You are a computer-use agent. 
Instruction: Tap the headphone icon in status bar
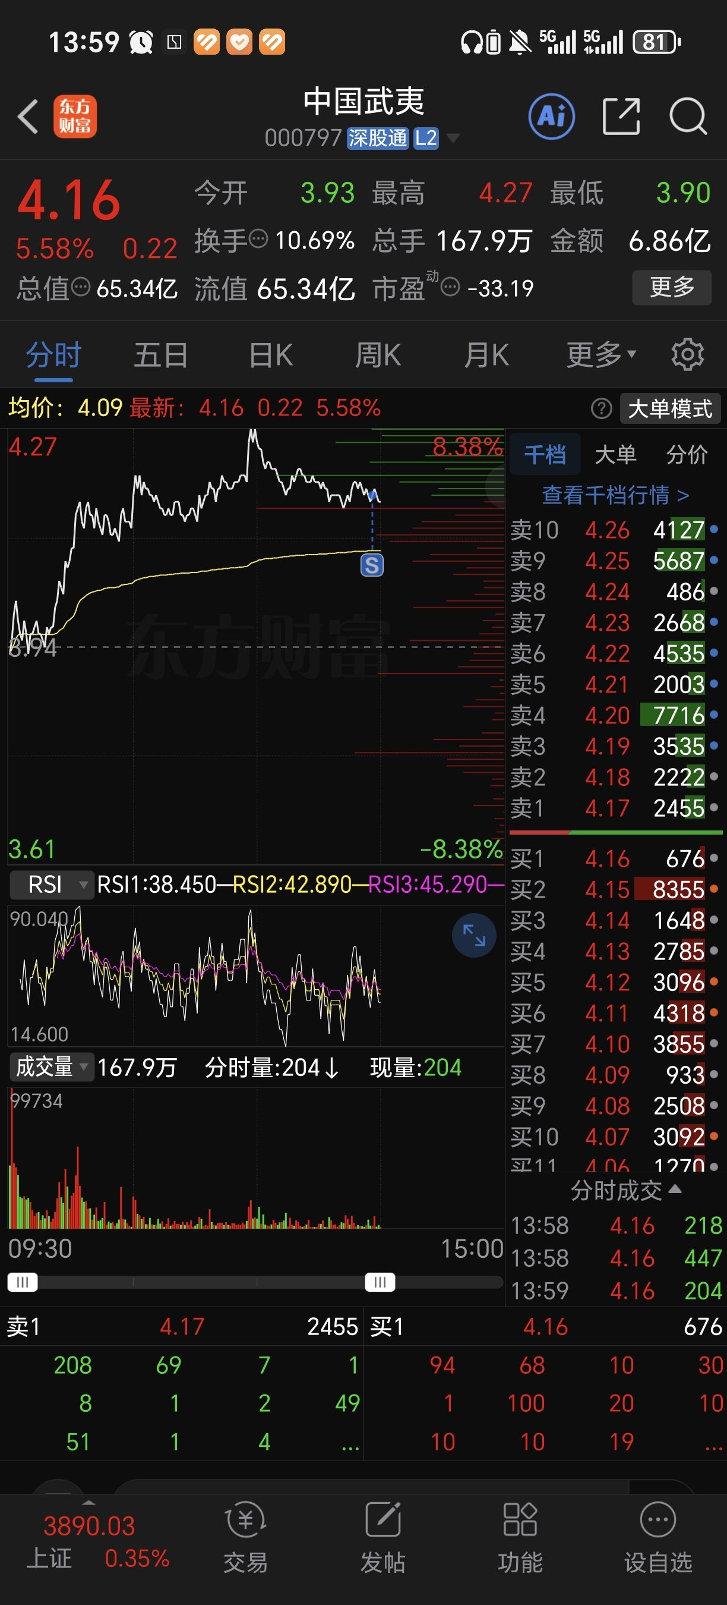tap(471, 42)
